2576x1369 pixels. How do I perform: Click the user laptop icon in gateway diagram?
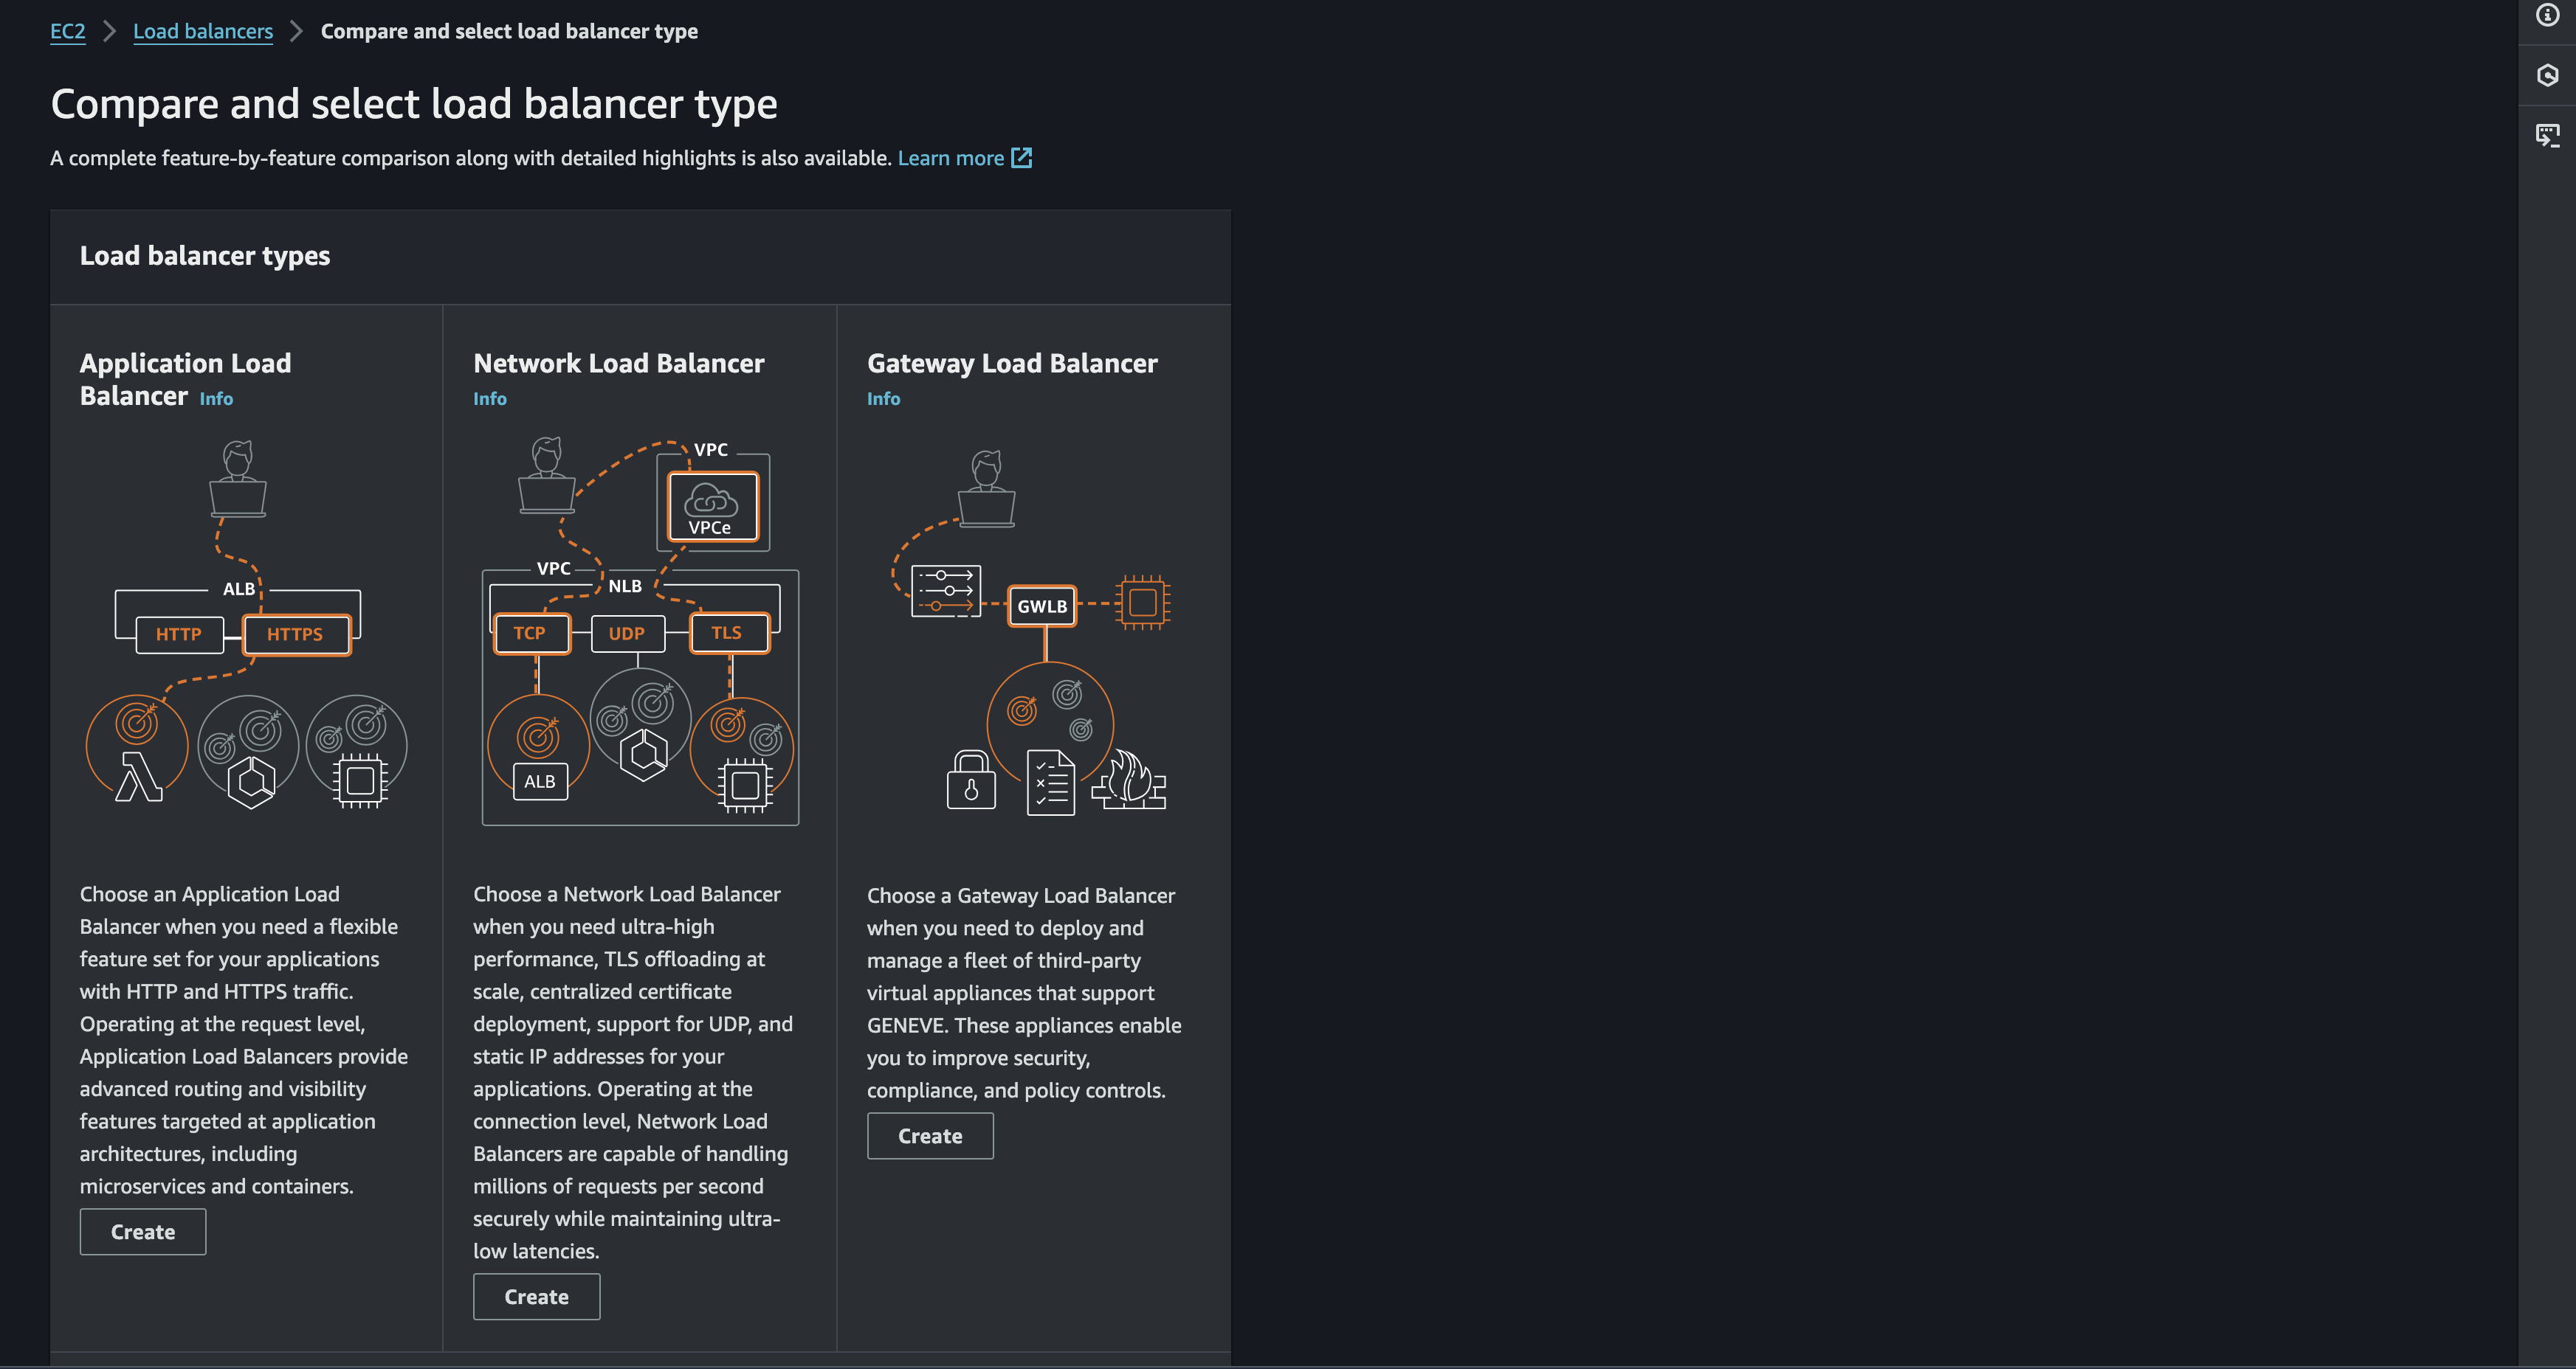(987, 488)
